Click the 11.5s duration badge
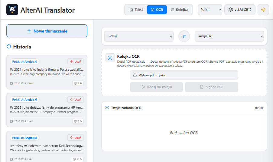 point(77,159)
